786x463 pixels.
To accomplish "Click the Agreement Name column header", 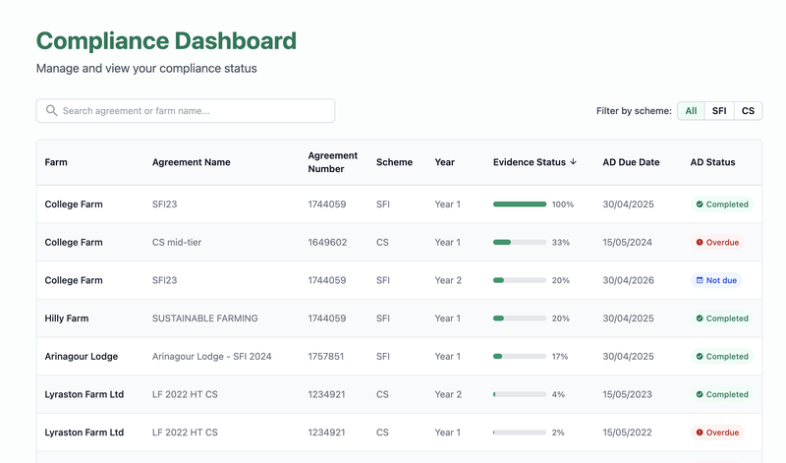I will point(191,162).
